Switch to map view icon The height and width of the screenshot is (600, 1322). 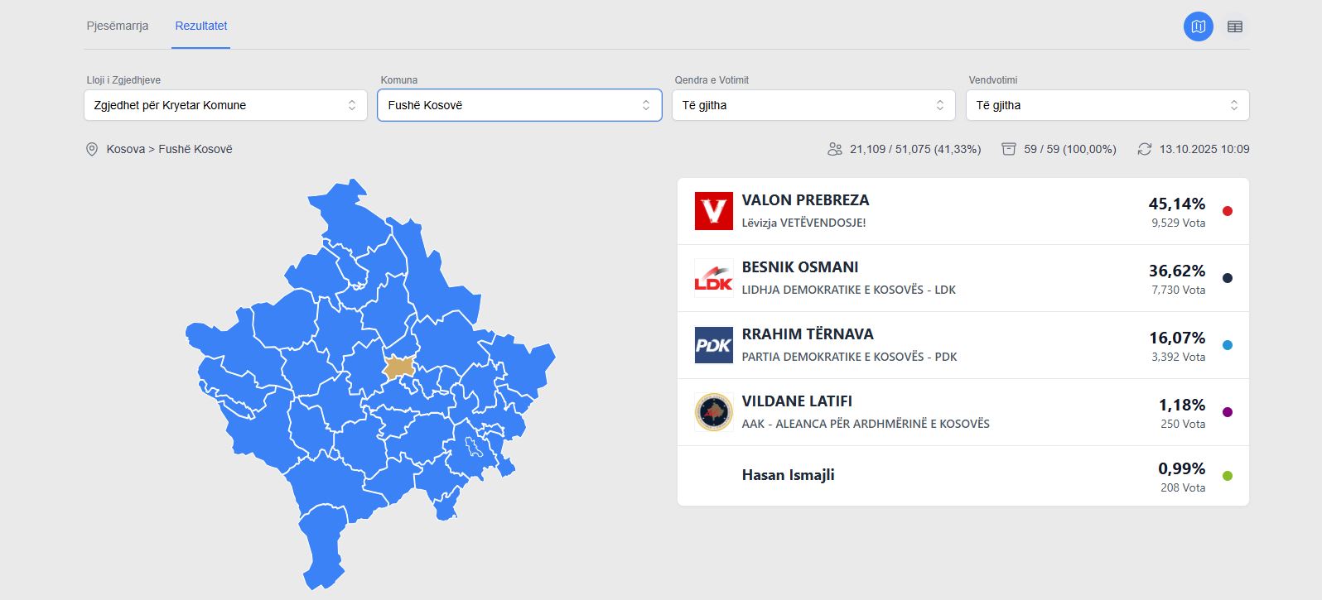pyautogui.click(x=1198, y=26)
